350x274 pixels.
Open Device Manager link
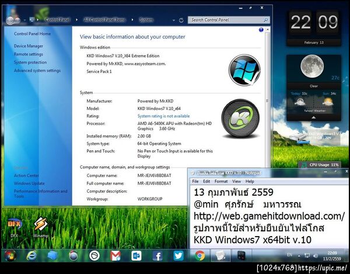(x=29, y=46)
